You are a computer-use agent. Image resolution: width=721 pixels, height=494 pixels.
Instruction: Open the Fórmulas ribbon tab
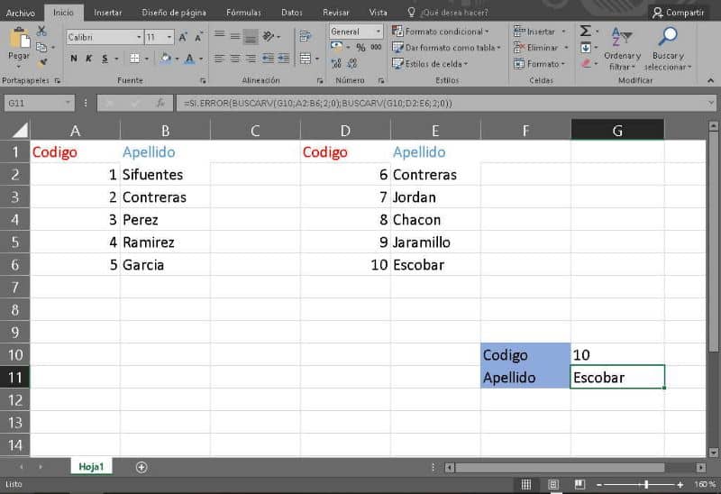click(x=243, y=13)
